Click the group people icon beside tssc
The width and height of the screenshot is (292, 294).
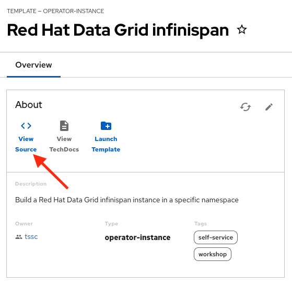click(19, 237)
